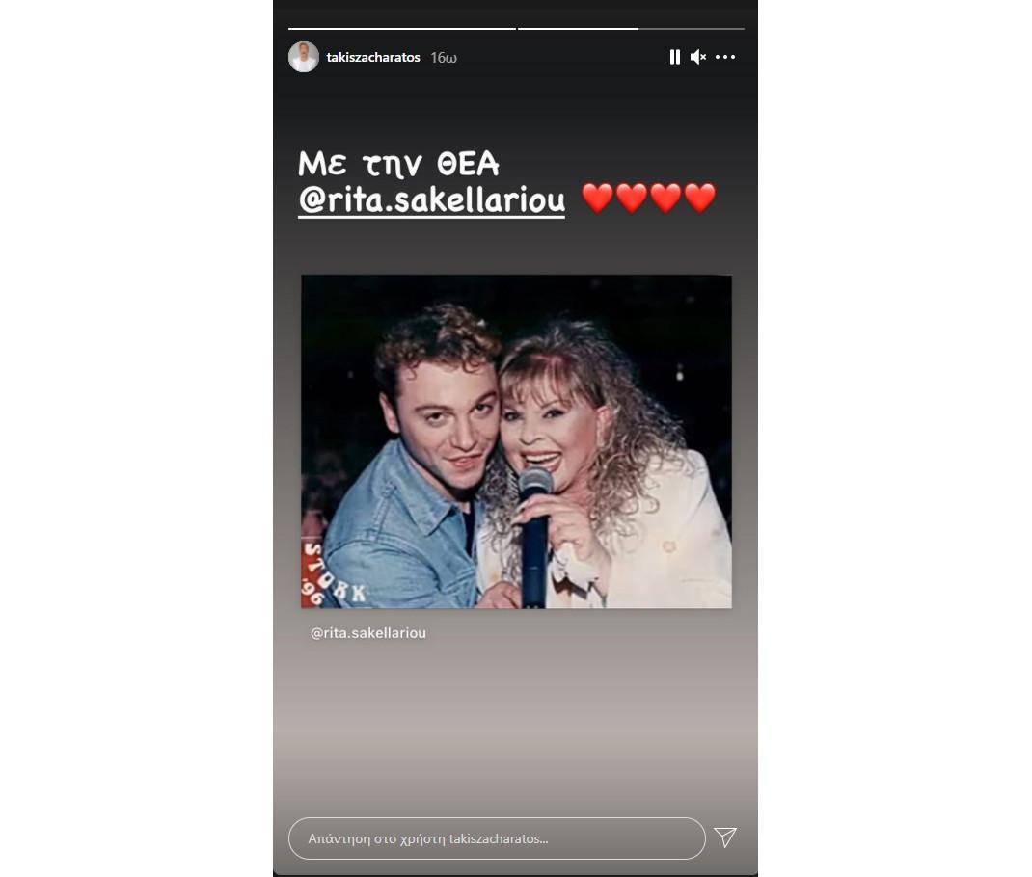Click the takiszacharatos profile avatar
The height and width of the screenshot is (877, 1032).
point(304,57)
